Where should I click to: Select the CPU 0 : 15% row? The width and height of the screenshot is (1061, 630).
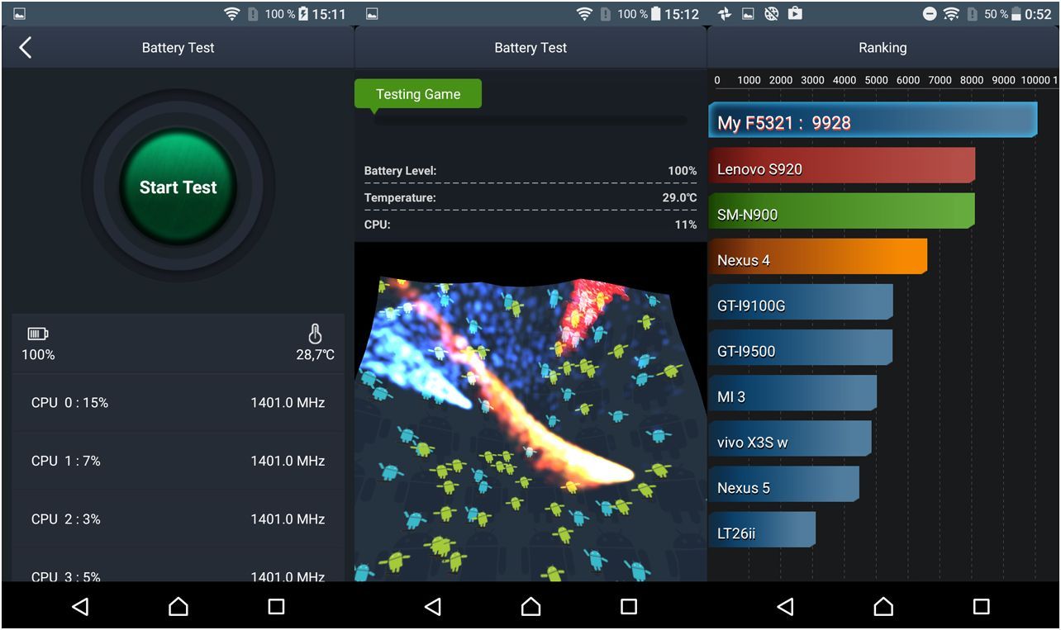pos(178,403)
